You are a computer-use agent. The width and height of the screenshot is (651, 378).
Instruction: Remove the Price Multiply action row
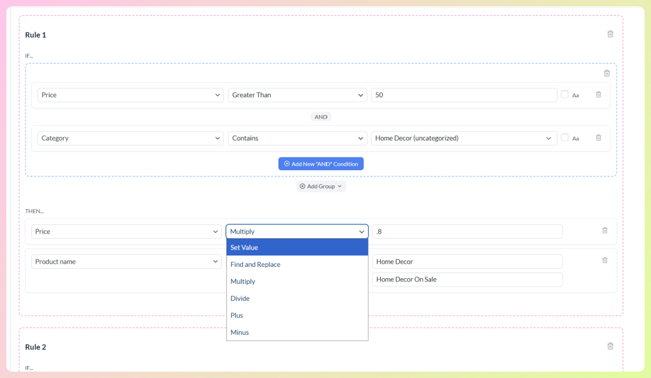click(x=604, y=231)
